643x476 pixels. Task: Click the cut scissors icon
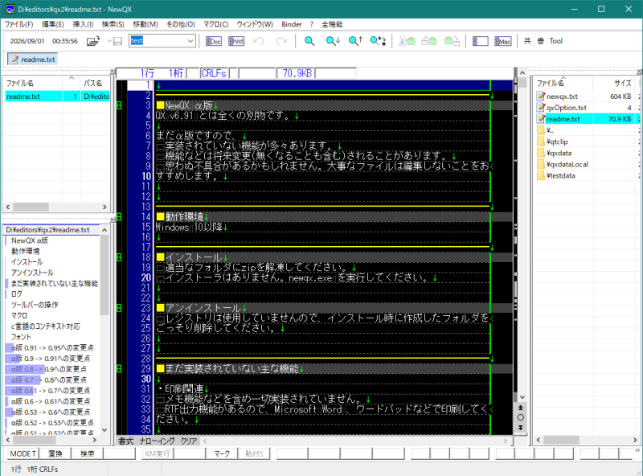tap(407, 41)
